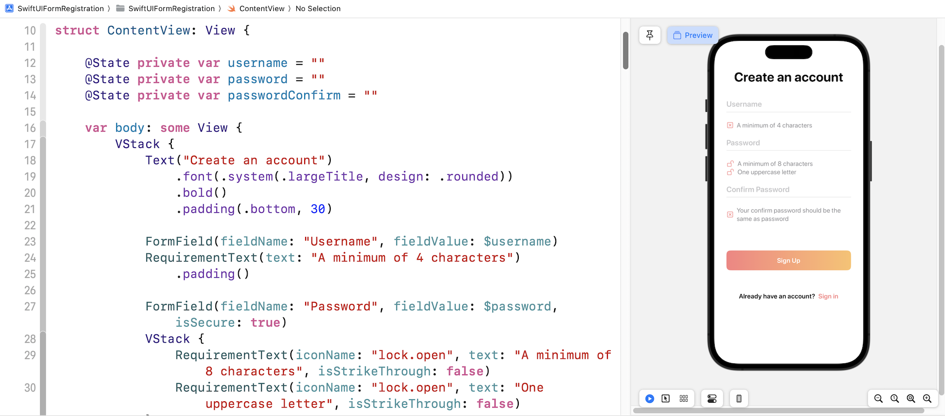
Task: Zoom out of the preview canvas
Action: [x=879, y=398]
